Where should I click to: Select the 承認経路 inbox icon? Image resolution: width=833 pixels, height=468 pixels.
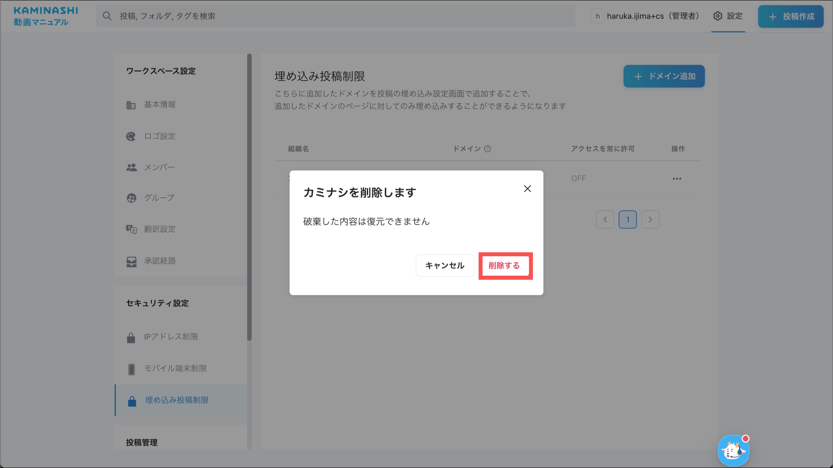coord(131,261)
